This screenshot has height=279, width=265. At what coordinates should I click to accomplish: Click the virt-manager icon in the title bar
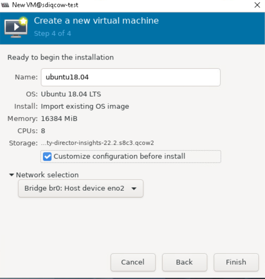[5, 5]
